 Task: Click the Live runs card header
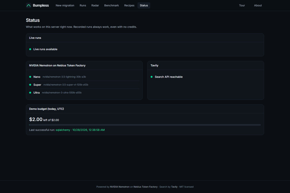tap(145, 38)
